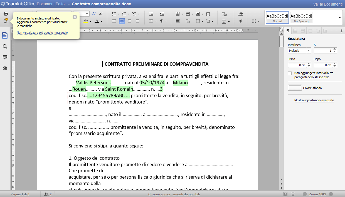
Task: Toggle 'Non aggiungere intervallo' checkbox
Action: tap(290, 73)
